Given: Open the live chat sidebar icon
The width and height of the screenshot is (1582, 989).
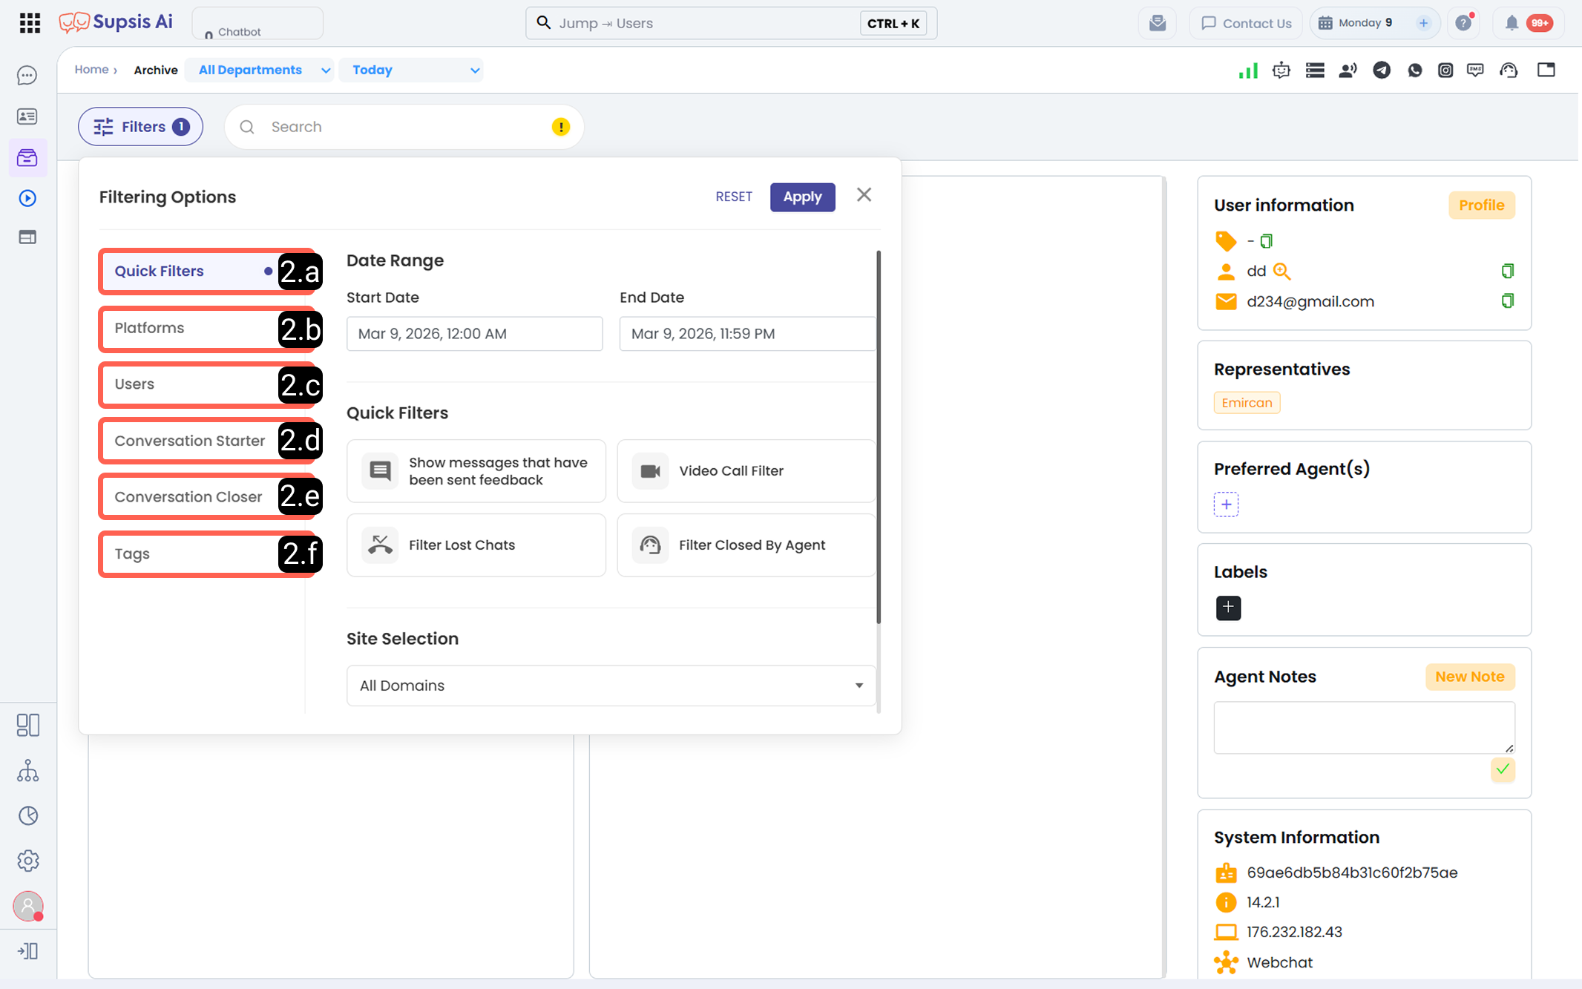Looking at the screenshot, I should (x=27, y=76).
